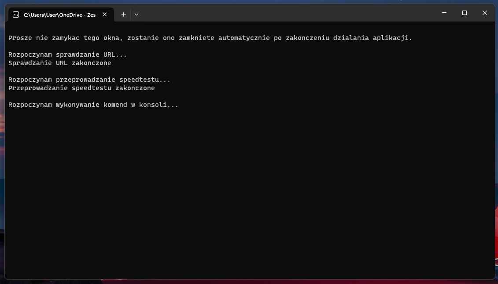Minimize the terminal window
This screenshot has height=284, width=498.
444,13
